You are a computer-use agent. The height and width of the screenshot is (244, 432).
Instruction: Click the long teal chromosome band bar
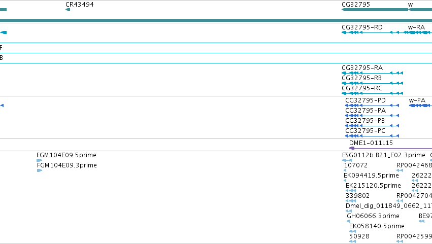tap(216, 20)
